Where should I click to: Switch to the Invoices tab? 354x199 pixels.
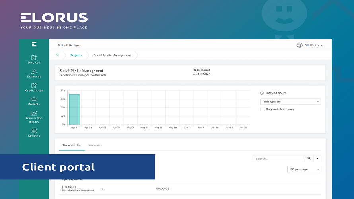[x=94, y=146]
